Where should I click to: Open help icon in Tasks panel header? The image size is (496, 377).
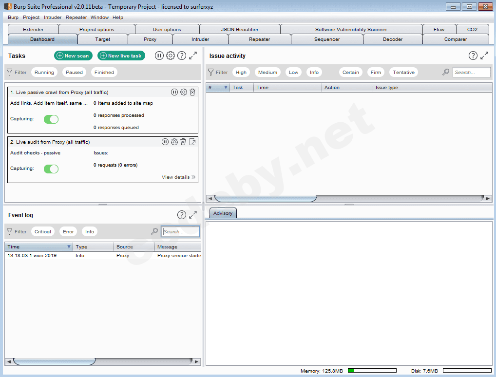tap(182, 56)
